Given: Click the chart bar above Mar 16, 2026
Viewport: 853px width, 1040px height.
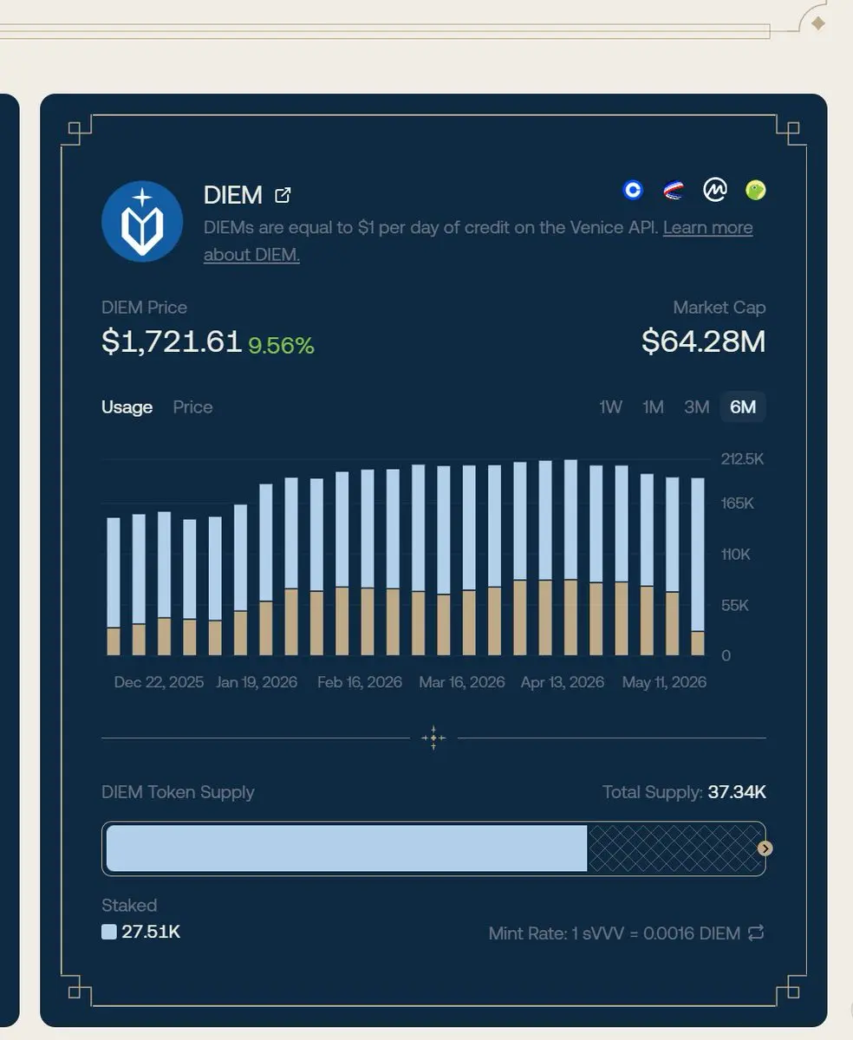Looking at the screenshot, I should click(469, 561).
